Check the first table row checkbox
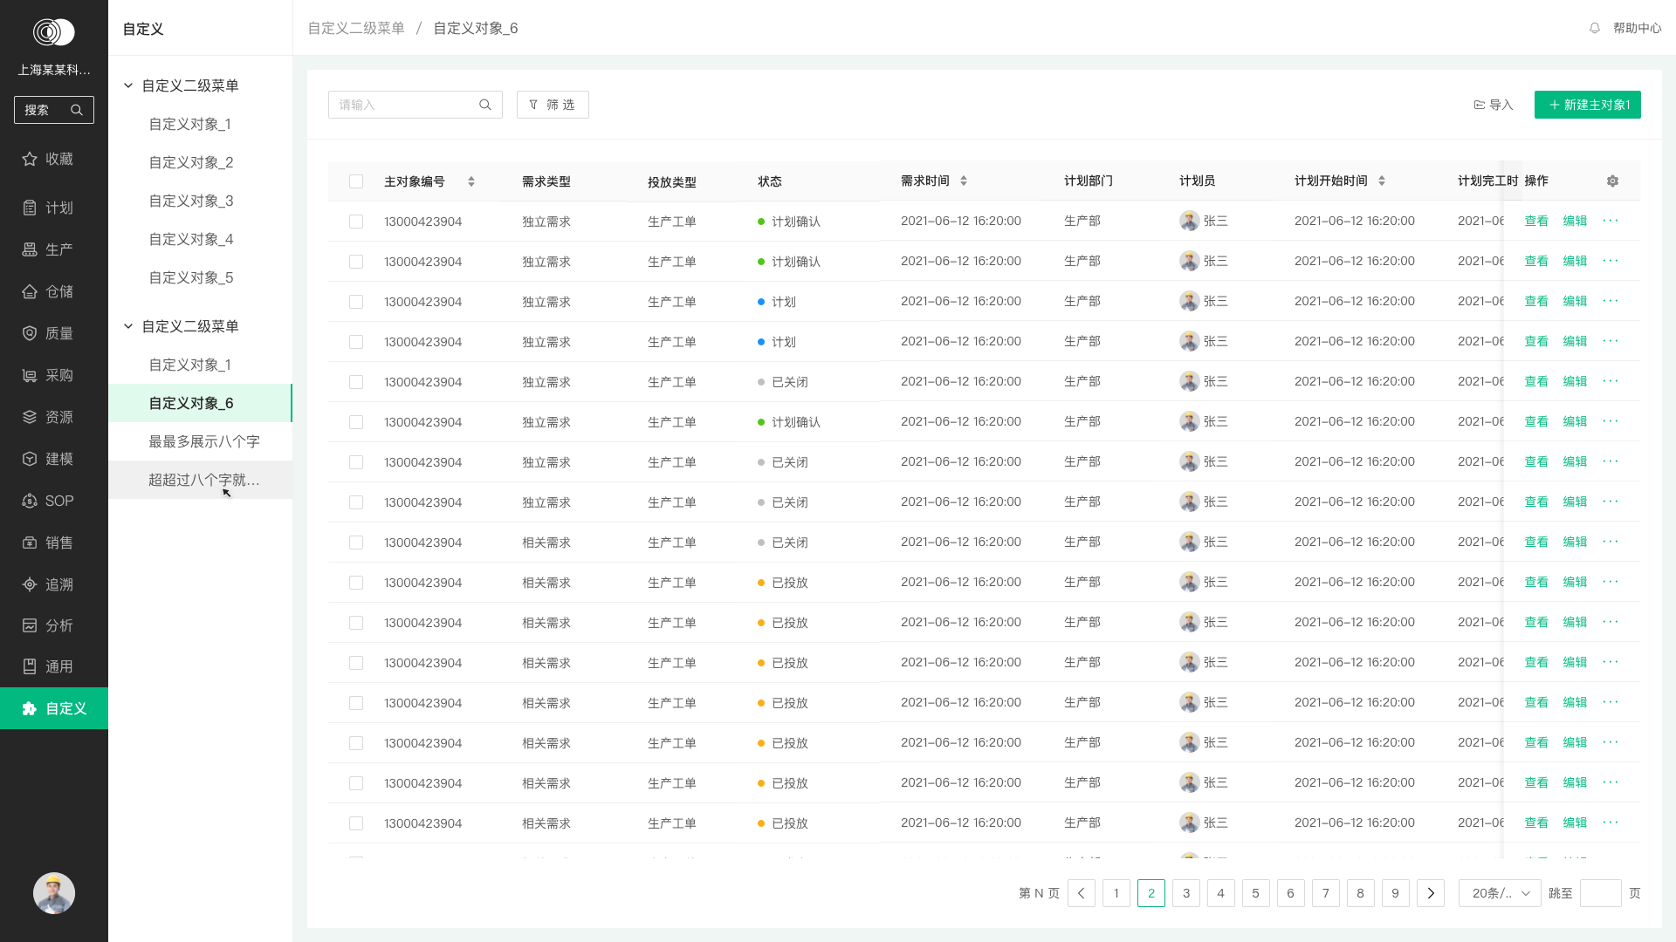This screenshot has width=1676, height=942. (356, 222)
